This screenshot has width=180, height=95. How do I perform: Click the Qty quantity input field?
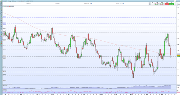(x=152, y=4)
